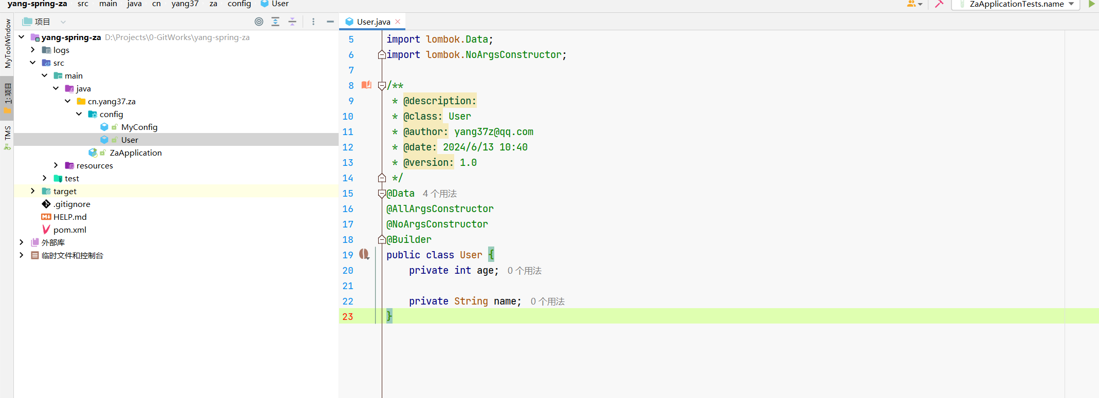Expand the resources folder
The image size is (1099, 398).
coord(56,165)
